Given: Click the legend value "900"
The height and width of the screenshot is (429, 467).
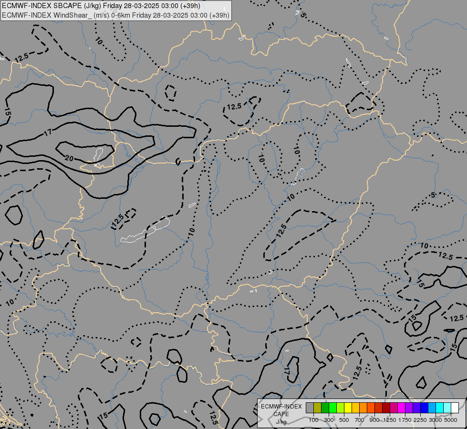Looking at the screenshot, I should [374, 420].
